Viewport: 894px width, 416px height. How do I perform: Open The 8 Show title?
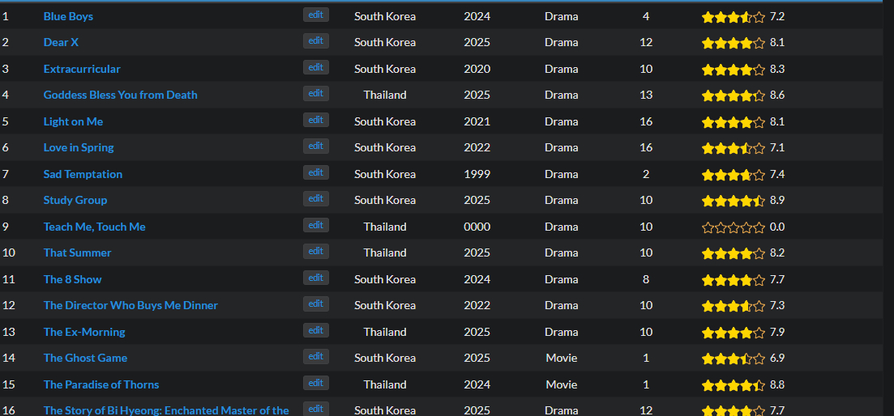(73, 279)
